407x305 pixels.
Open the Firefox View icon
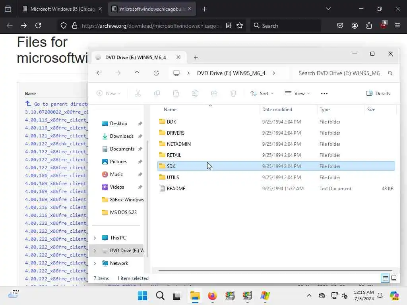click(x=8, y=9)
